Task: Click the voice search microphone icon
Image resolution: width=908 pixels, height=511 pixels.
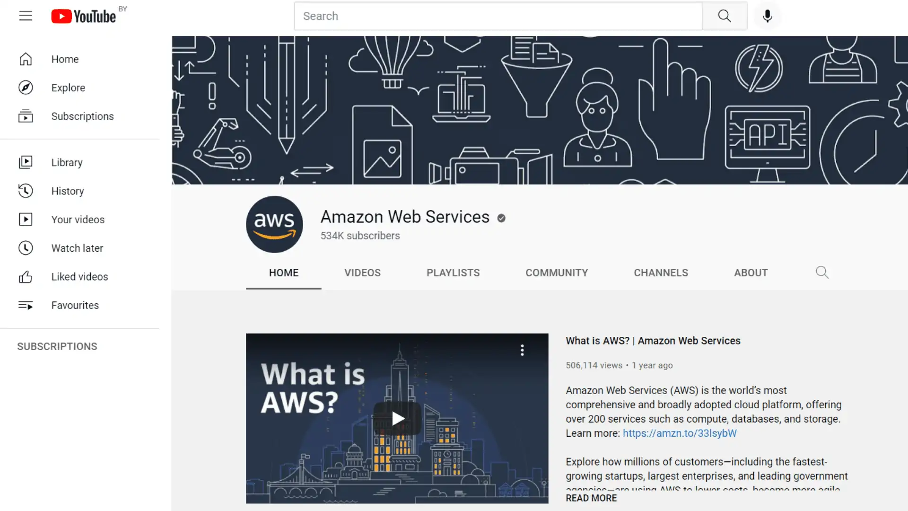Action: (x=768, y=16)
